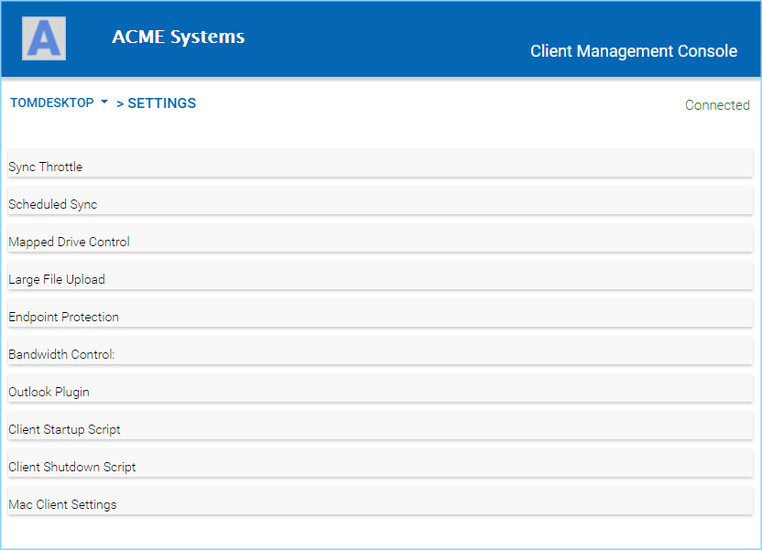The image size is (762, 550).
Task: Go to the SETTINGS breadcrumb
Action: (x=162, y=103)
